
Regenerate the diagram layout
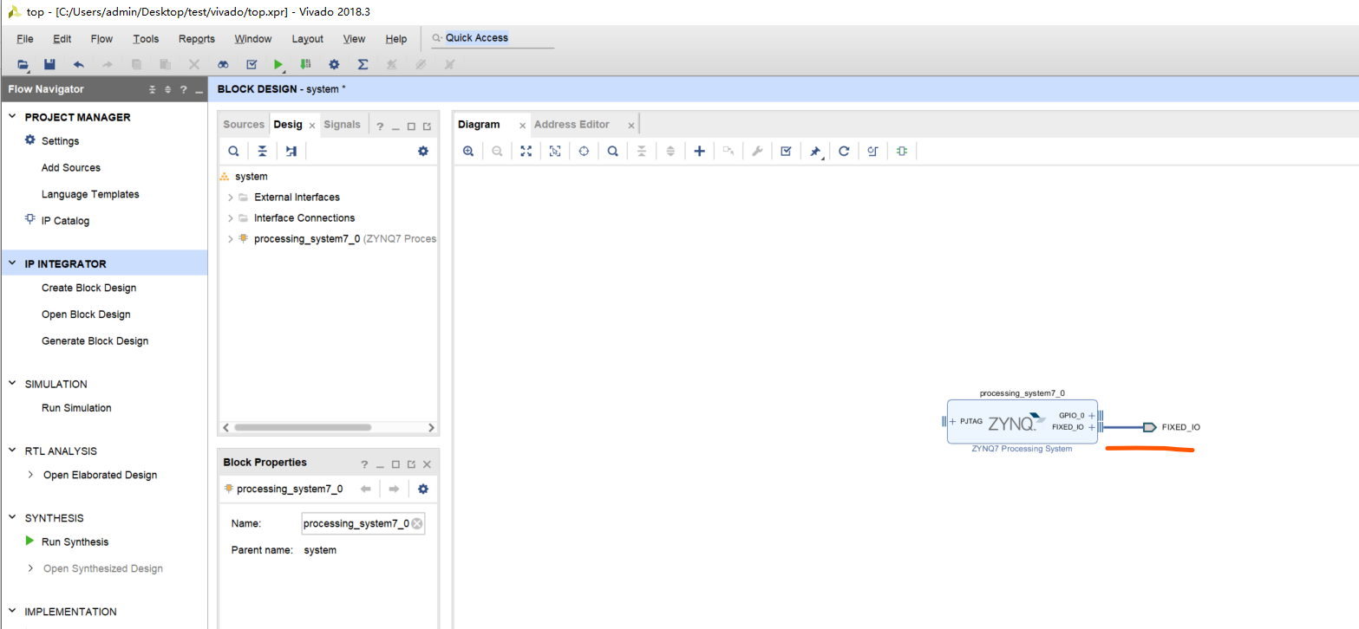[844, 151]
